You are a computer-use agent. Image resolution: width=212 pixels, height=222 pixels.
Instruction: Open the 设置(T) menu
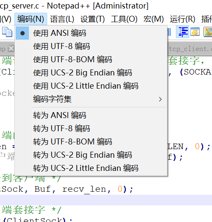click(93, 19)
